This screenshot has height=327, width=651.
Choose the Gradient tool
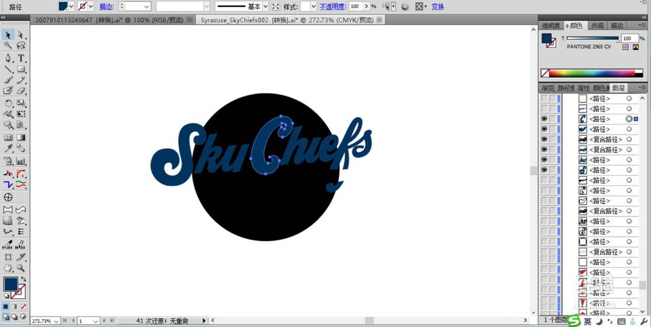tap(21, 137)
